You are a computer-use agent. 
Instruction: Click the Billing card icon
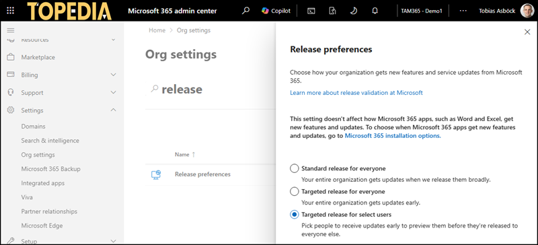(11, 75)
